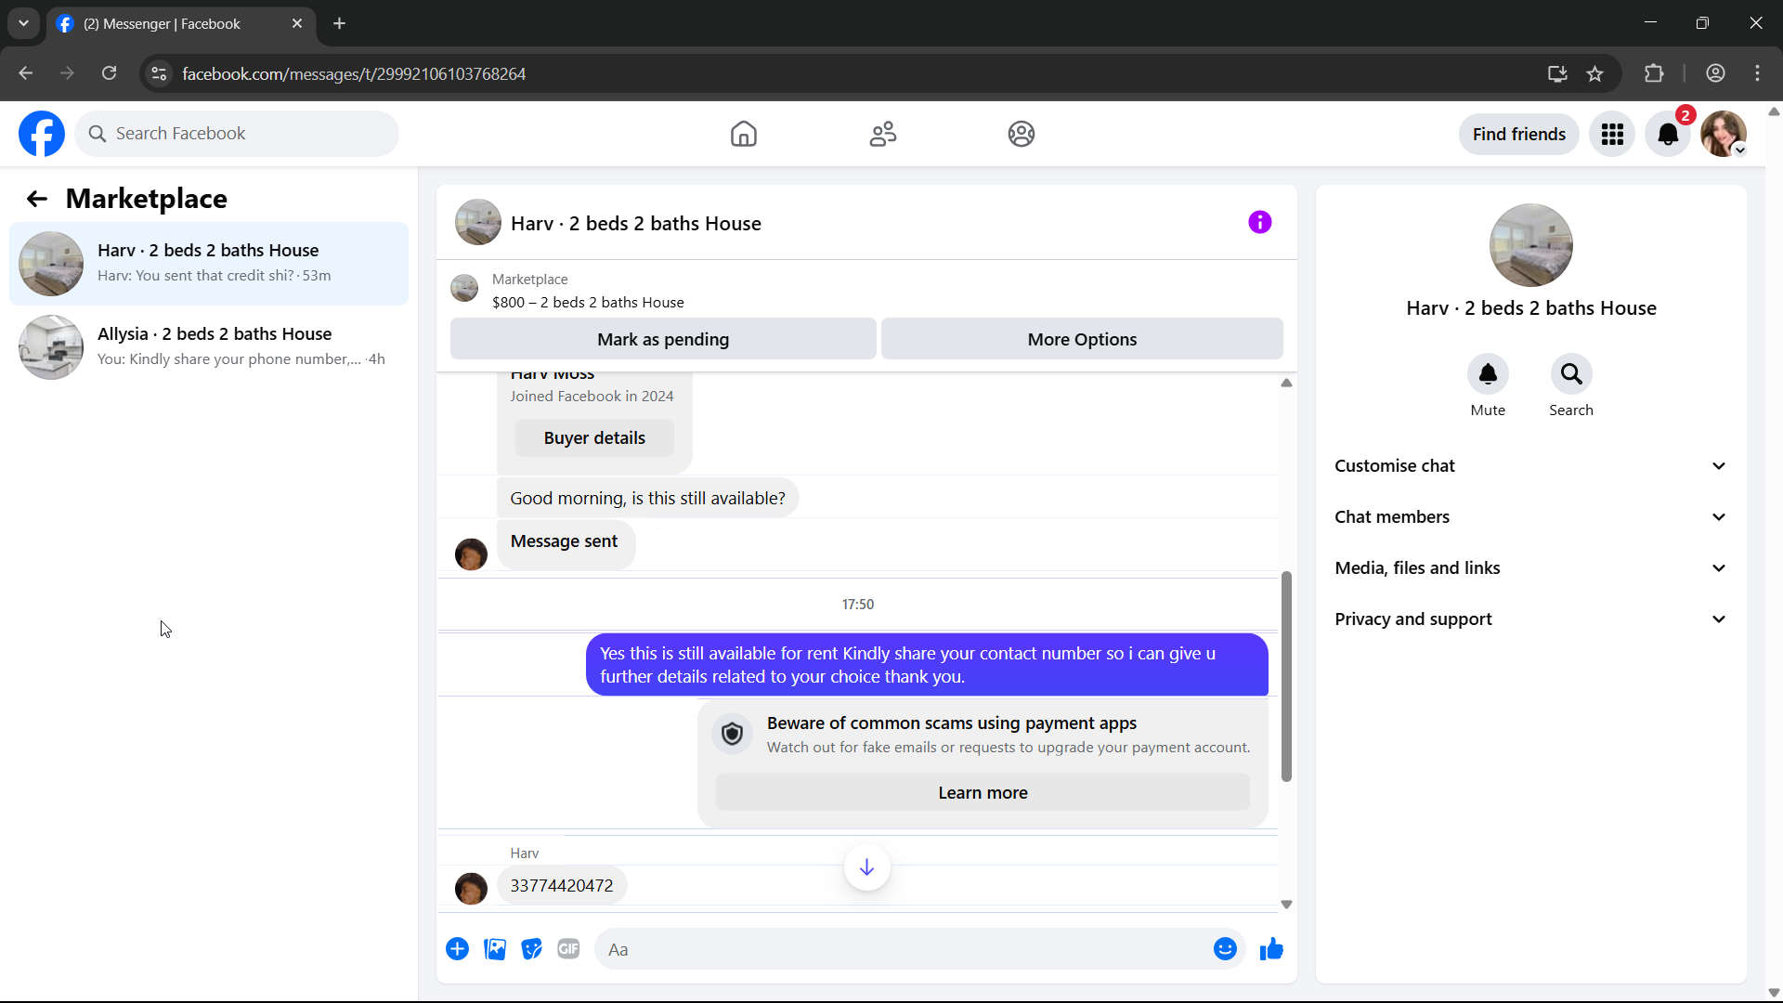
Task: Open the account profile picture menu
Action: pos(1724,134)
